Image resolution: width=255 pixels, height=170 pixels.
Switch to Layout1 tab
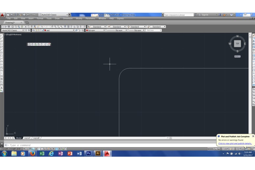(27, 138)
